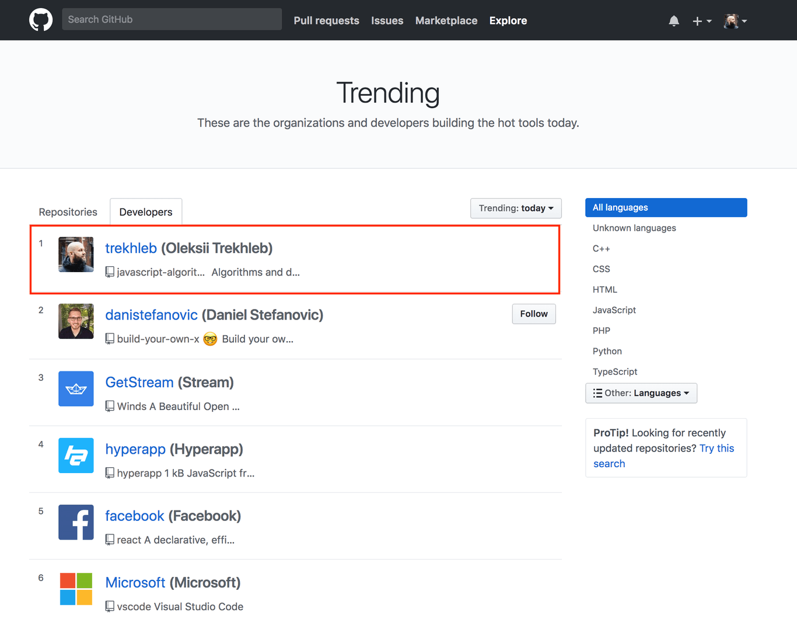Viewport: 797px width, 622px height.
Task: Open hyperapp organization link
Action: click(x=135, y=449)
